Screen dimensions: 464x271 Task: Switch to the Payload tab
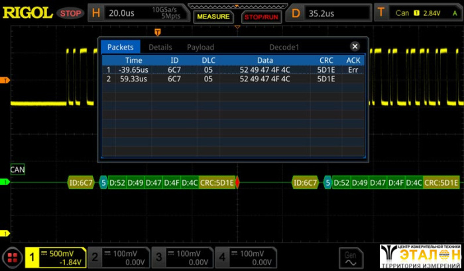[200, 48]
